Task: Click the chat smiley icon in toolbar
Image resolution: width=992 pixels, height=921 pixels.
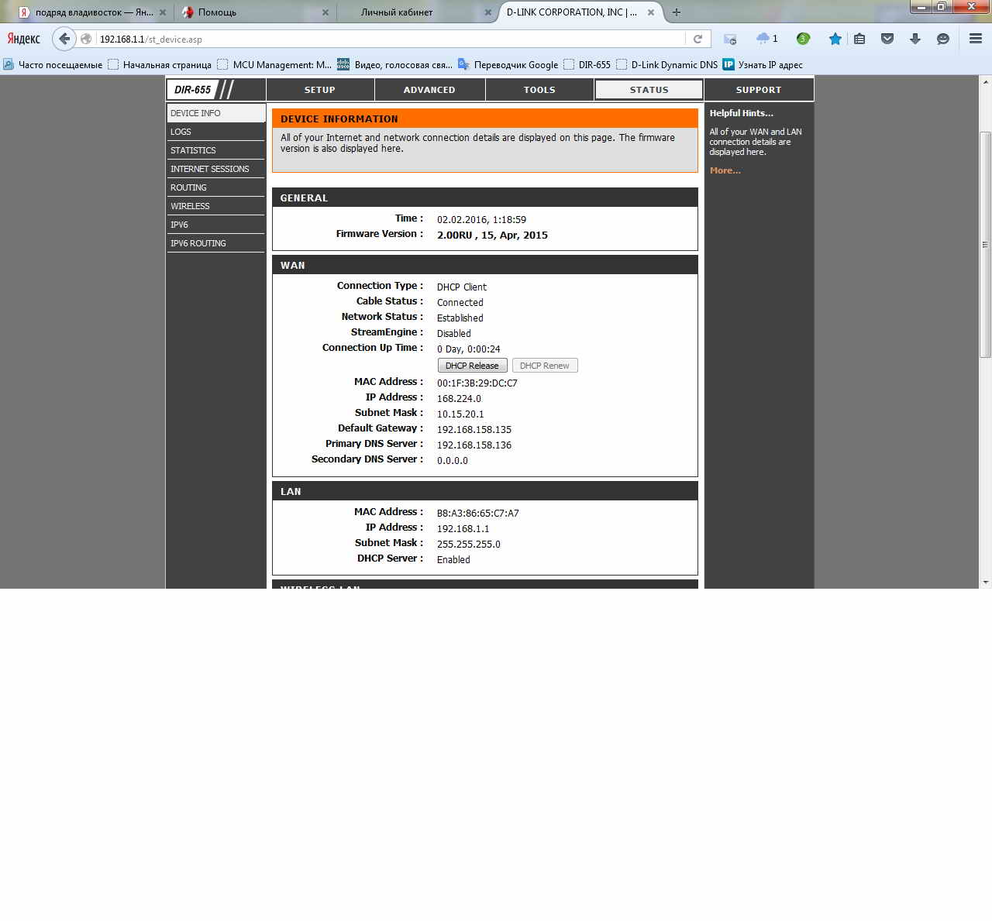Action: (943, 39)
